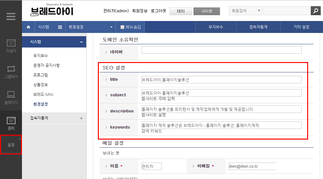Open the 회원검색 dropdown
This screenshot has height=179, width=323.
click(245, 11)
